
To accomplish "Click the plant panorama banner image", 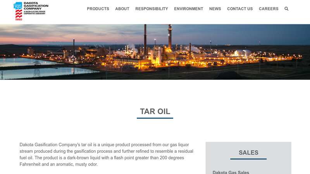I will [155, 52].
